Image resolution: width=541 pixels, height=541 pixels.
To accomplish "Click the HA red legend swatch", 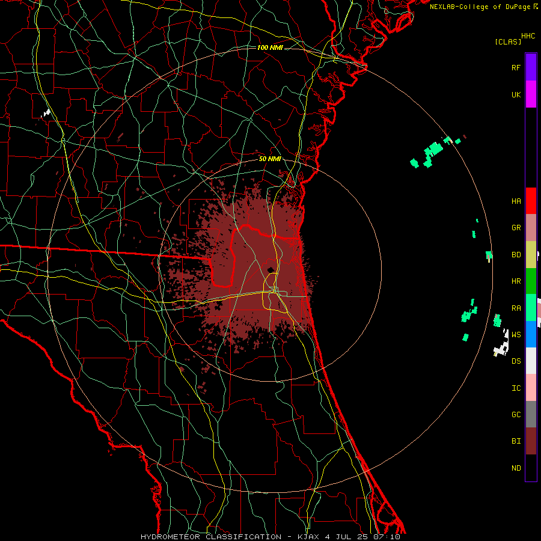I will coord(531,201).
